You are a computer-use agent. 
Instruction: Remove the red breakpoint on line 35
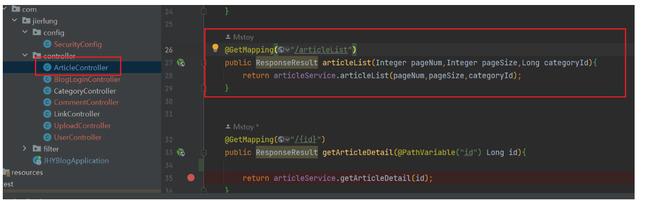191,178
